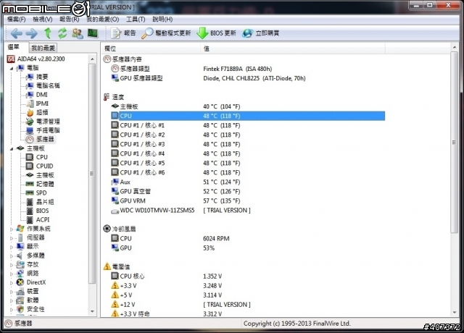Select 電源管理 in the tree
Screen dimensions: 464x333
43,122
